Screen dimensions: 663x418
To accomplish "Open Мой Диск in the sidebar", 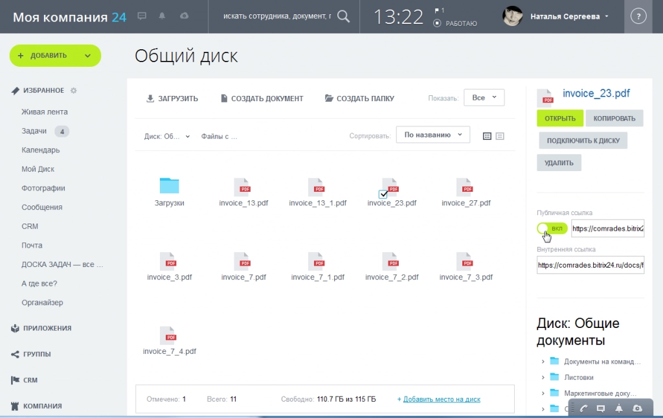I will tap(38, 169).
